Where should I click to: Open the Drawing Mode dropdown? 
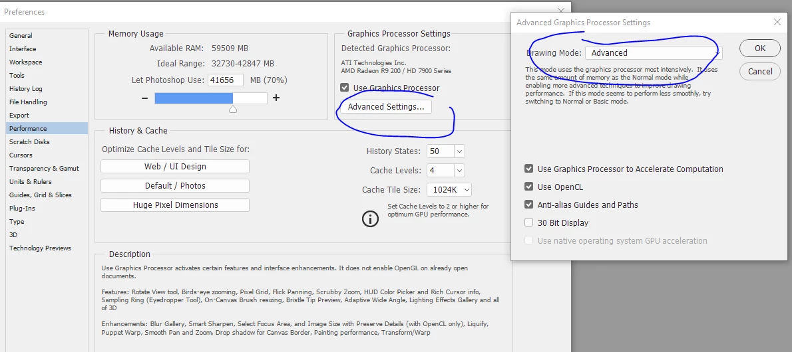[654, 52]
